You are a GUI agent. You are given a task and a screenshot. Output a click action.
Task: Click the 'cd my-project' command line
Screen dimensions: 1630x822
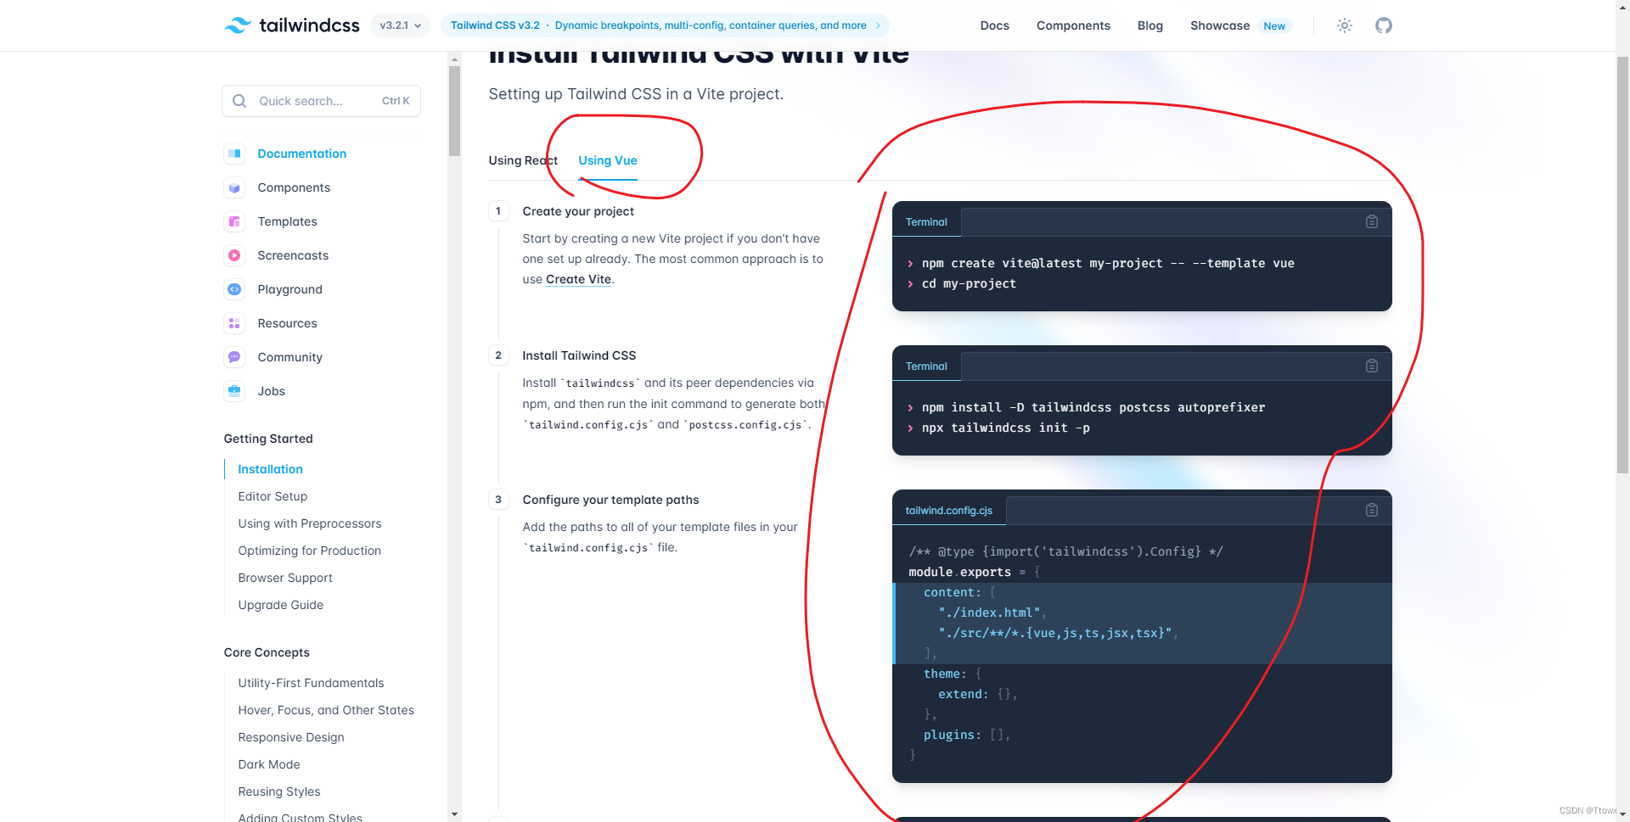click(969, 283)
